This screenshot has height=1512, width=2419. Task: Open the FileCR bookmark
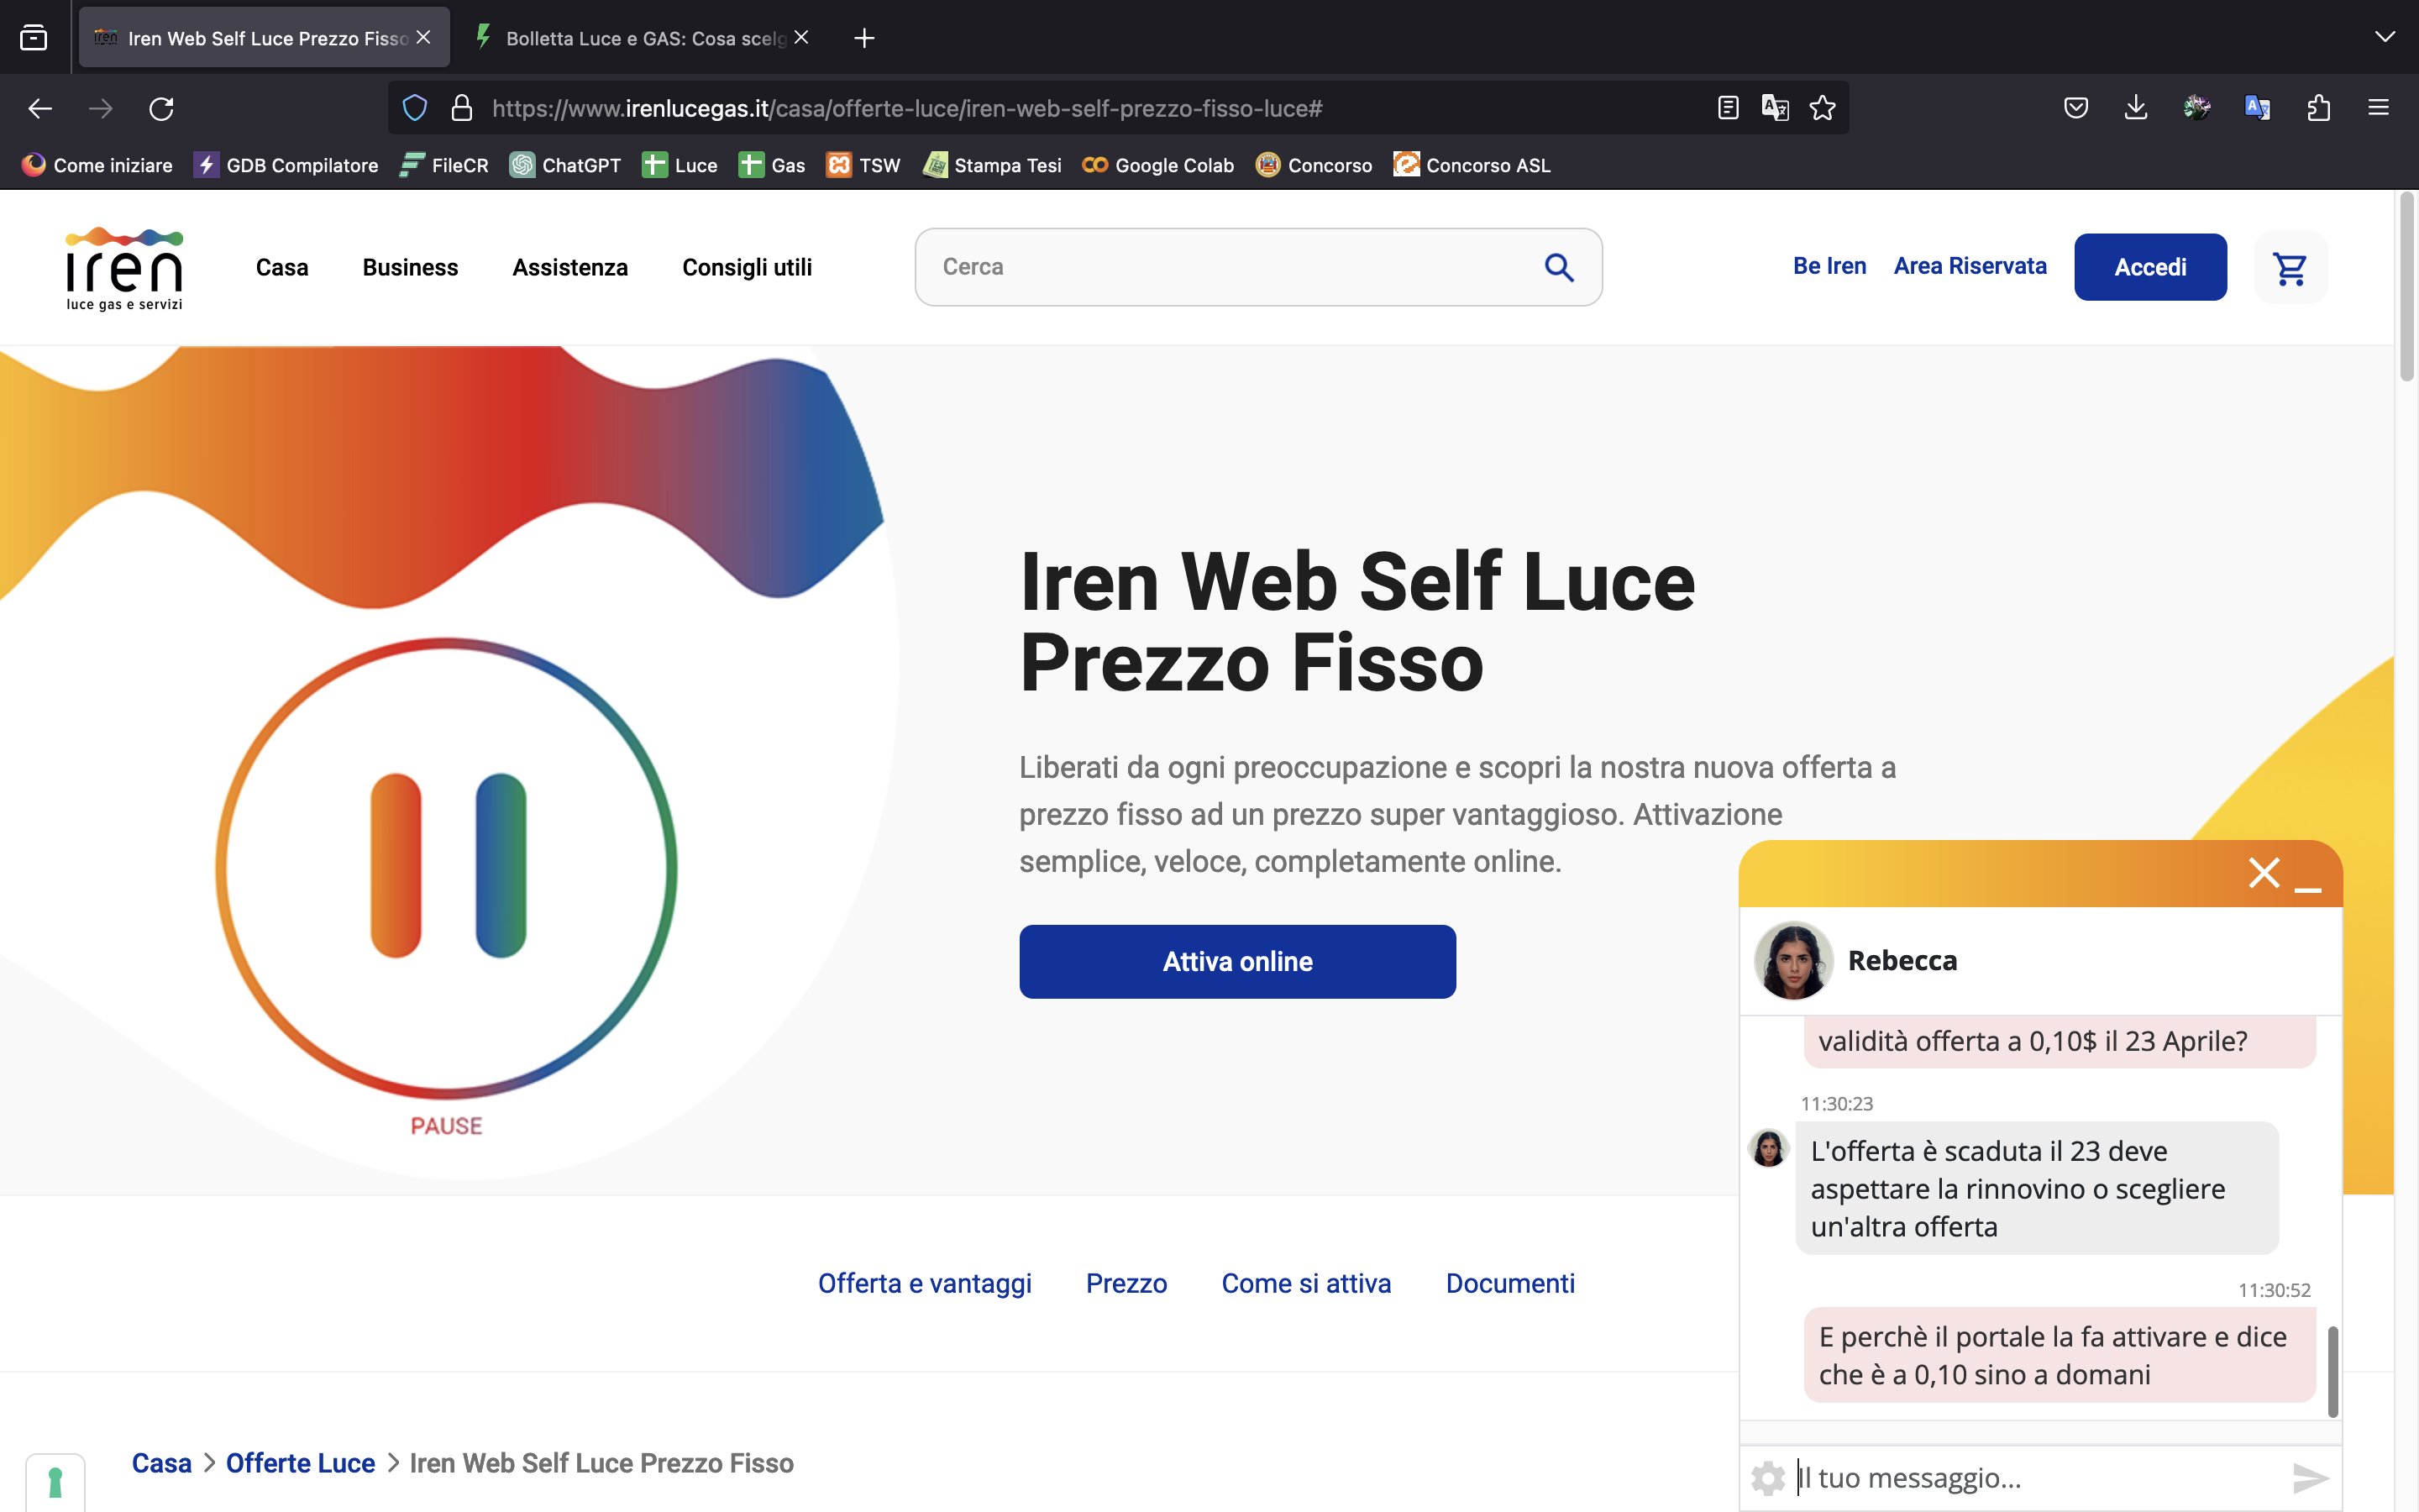tap(443, 165)
